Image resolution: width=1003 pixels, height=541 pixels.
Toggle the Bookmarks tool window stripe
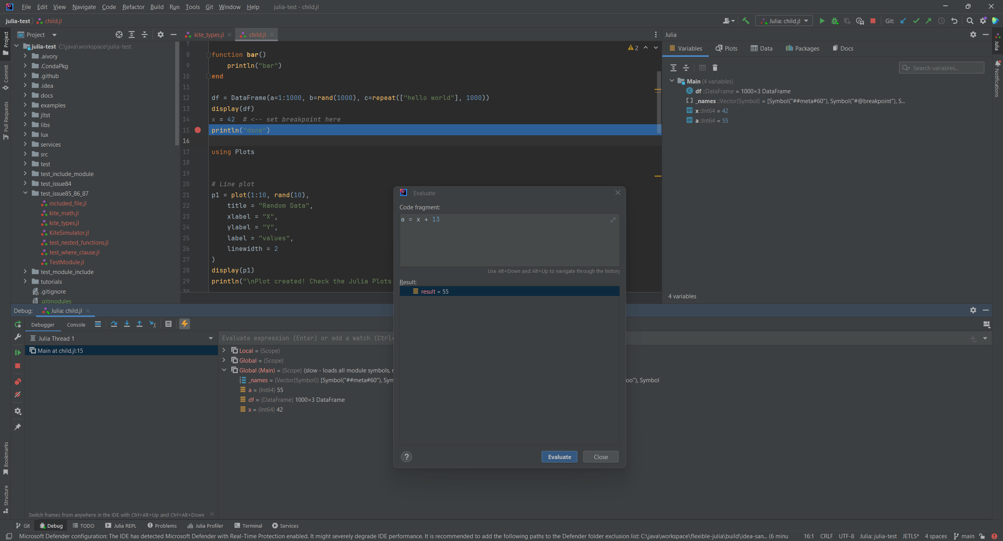pos(5,458)
